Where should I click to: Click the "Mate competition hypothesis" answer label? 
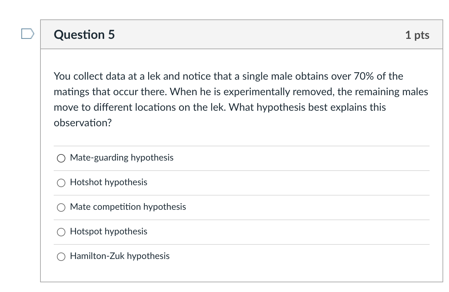tap(128, 207)
